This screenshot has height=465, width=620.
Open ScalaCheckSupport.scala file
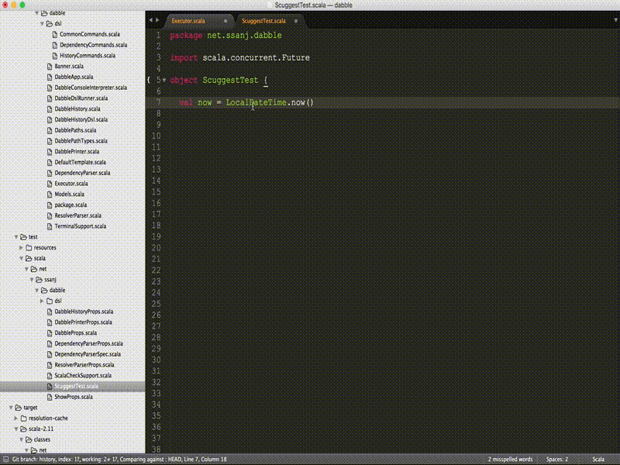(x=83, y=376)
